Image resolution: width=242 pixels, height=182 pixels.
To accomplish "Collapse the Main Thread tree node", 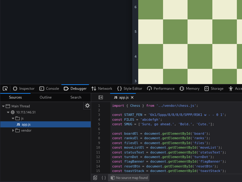I will click(3, 106).
